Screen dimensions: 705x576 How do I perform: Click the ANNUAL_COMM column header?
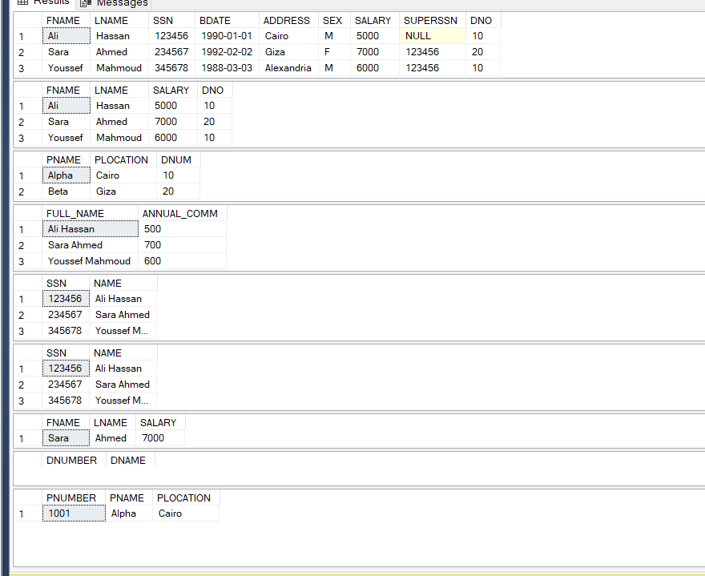pos(180,213)
